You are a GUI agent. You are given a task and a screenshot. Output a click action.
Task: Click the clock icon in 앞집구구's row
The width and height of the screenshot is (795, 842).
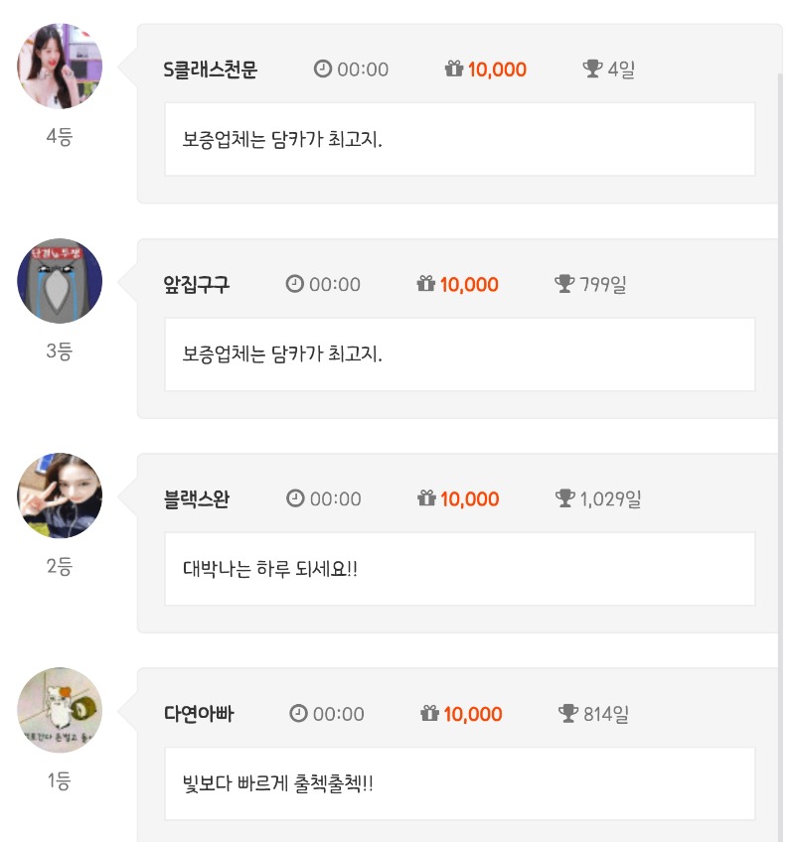pos(294,284)
